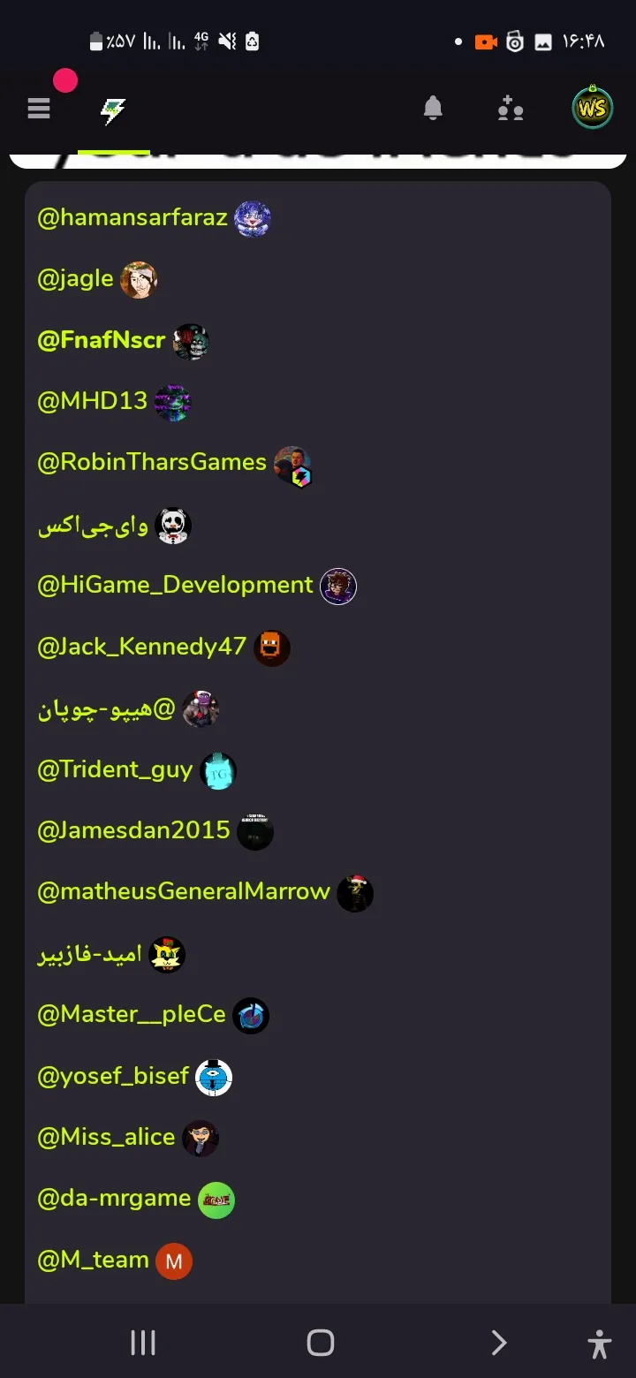Open the @FnafNscr profile link
The width and height of the screenshot is (636, 1378).
(101, 340)
